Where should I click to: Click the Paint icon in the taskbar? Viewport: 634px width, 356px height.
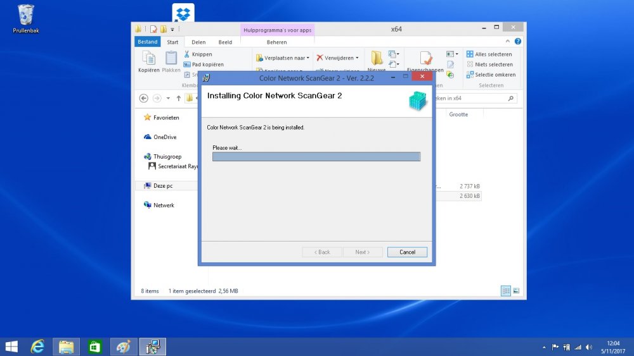point(124,346)
